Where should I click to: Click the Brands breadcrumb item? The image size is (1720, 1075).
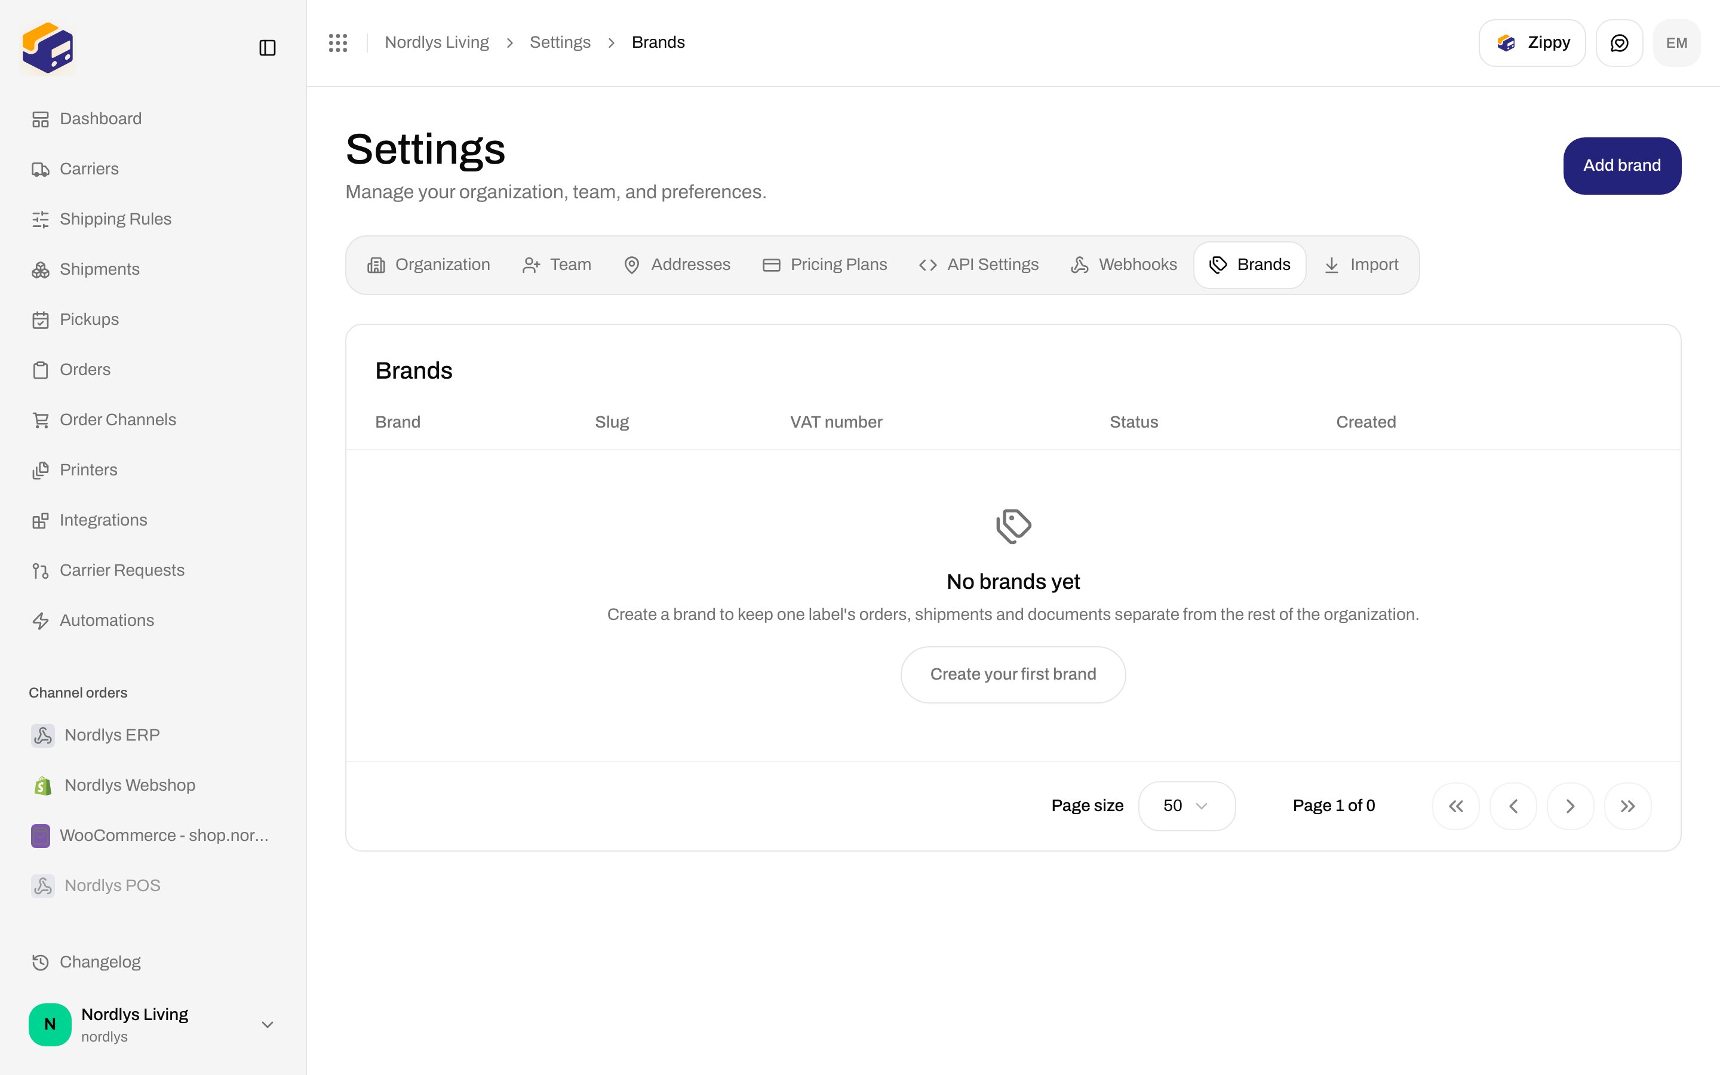658,42
